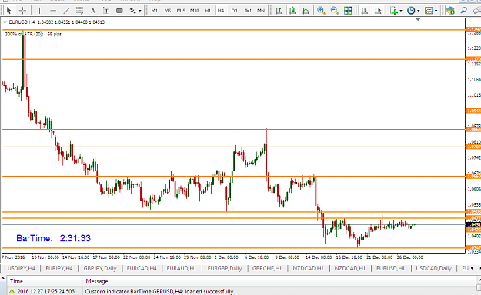Image resolution: width=481 pixels, height=295 pixels.
Task: Set timeframe to M1
Action: (x=154, y=11)
